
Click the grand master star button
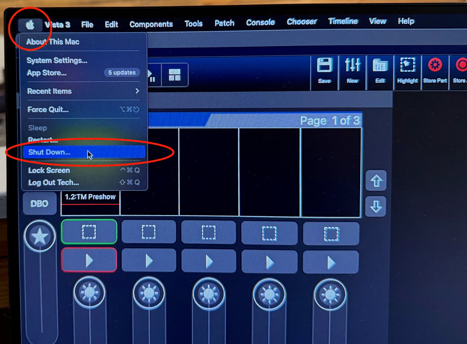(x=39, y=236)
